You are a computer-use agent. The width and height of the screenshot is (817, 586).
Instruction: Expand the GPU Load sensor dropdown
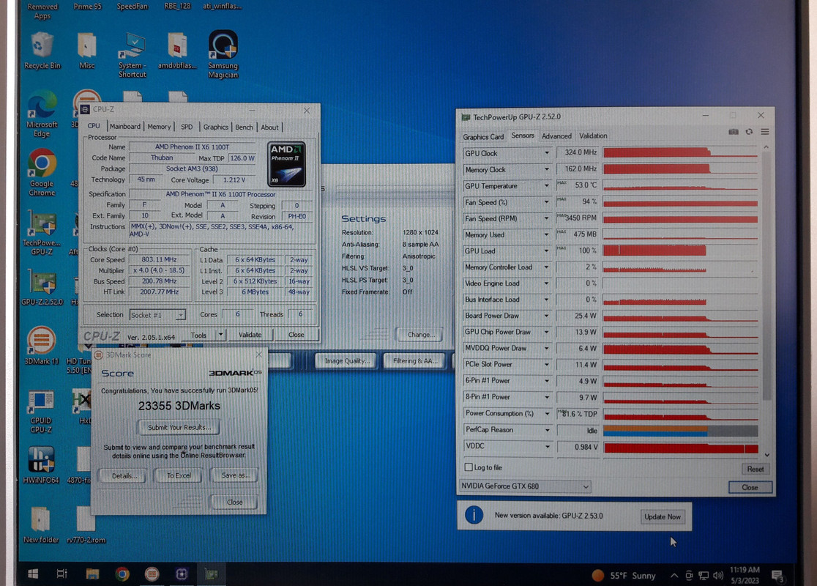pyautogui.click(x=547, y=251)
